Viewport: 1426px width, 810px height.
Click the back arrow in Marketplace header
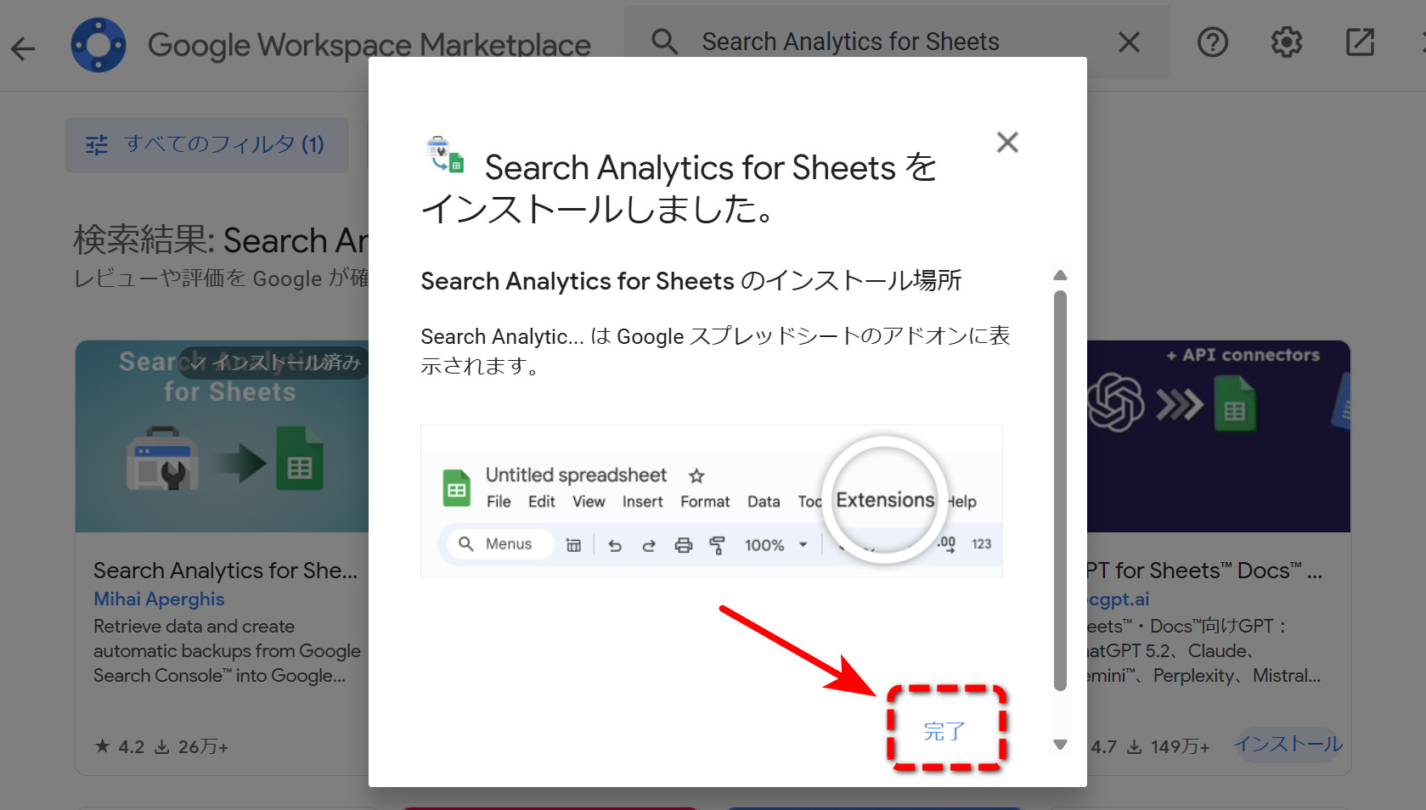point(23,48)
